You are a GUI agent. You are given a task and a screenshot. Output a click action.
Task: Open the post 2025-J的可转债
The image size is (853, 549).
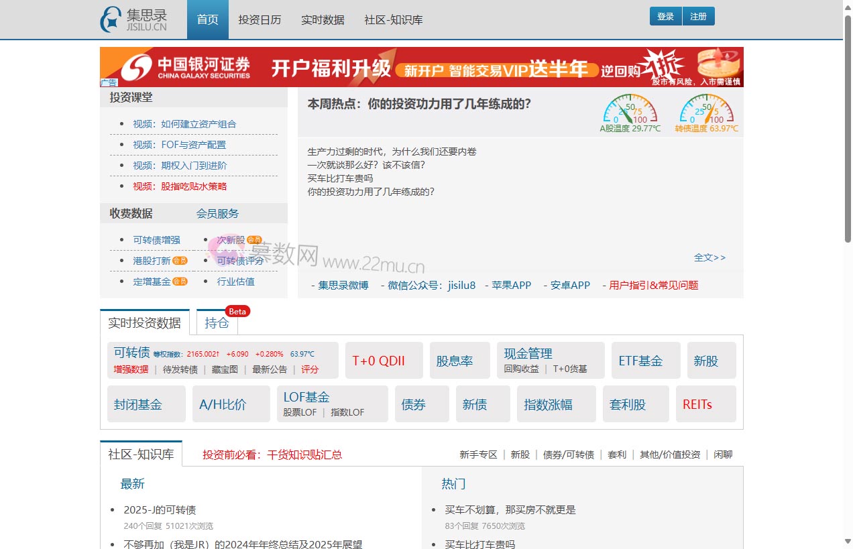160,509
